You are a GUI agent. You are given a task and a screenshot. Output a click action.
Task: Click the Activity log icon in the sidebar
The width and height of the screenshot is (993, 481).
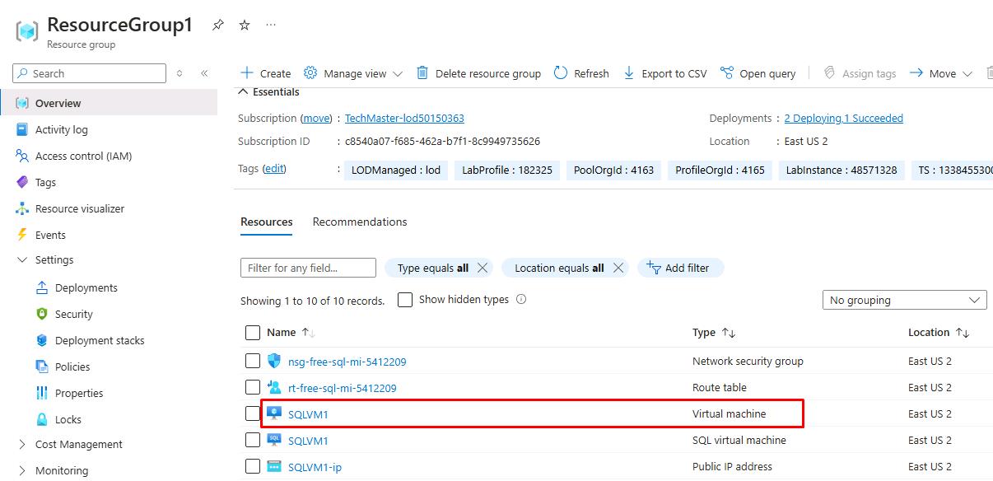(22, 129)
